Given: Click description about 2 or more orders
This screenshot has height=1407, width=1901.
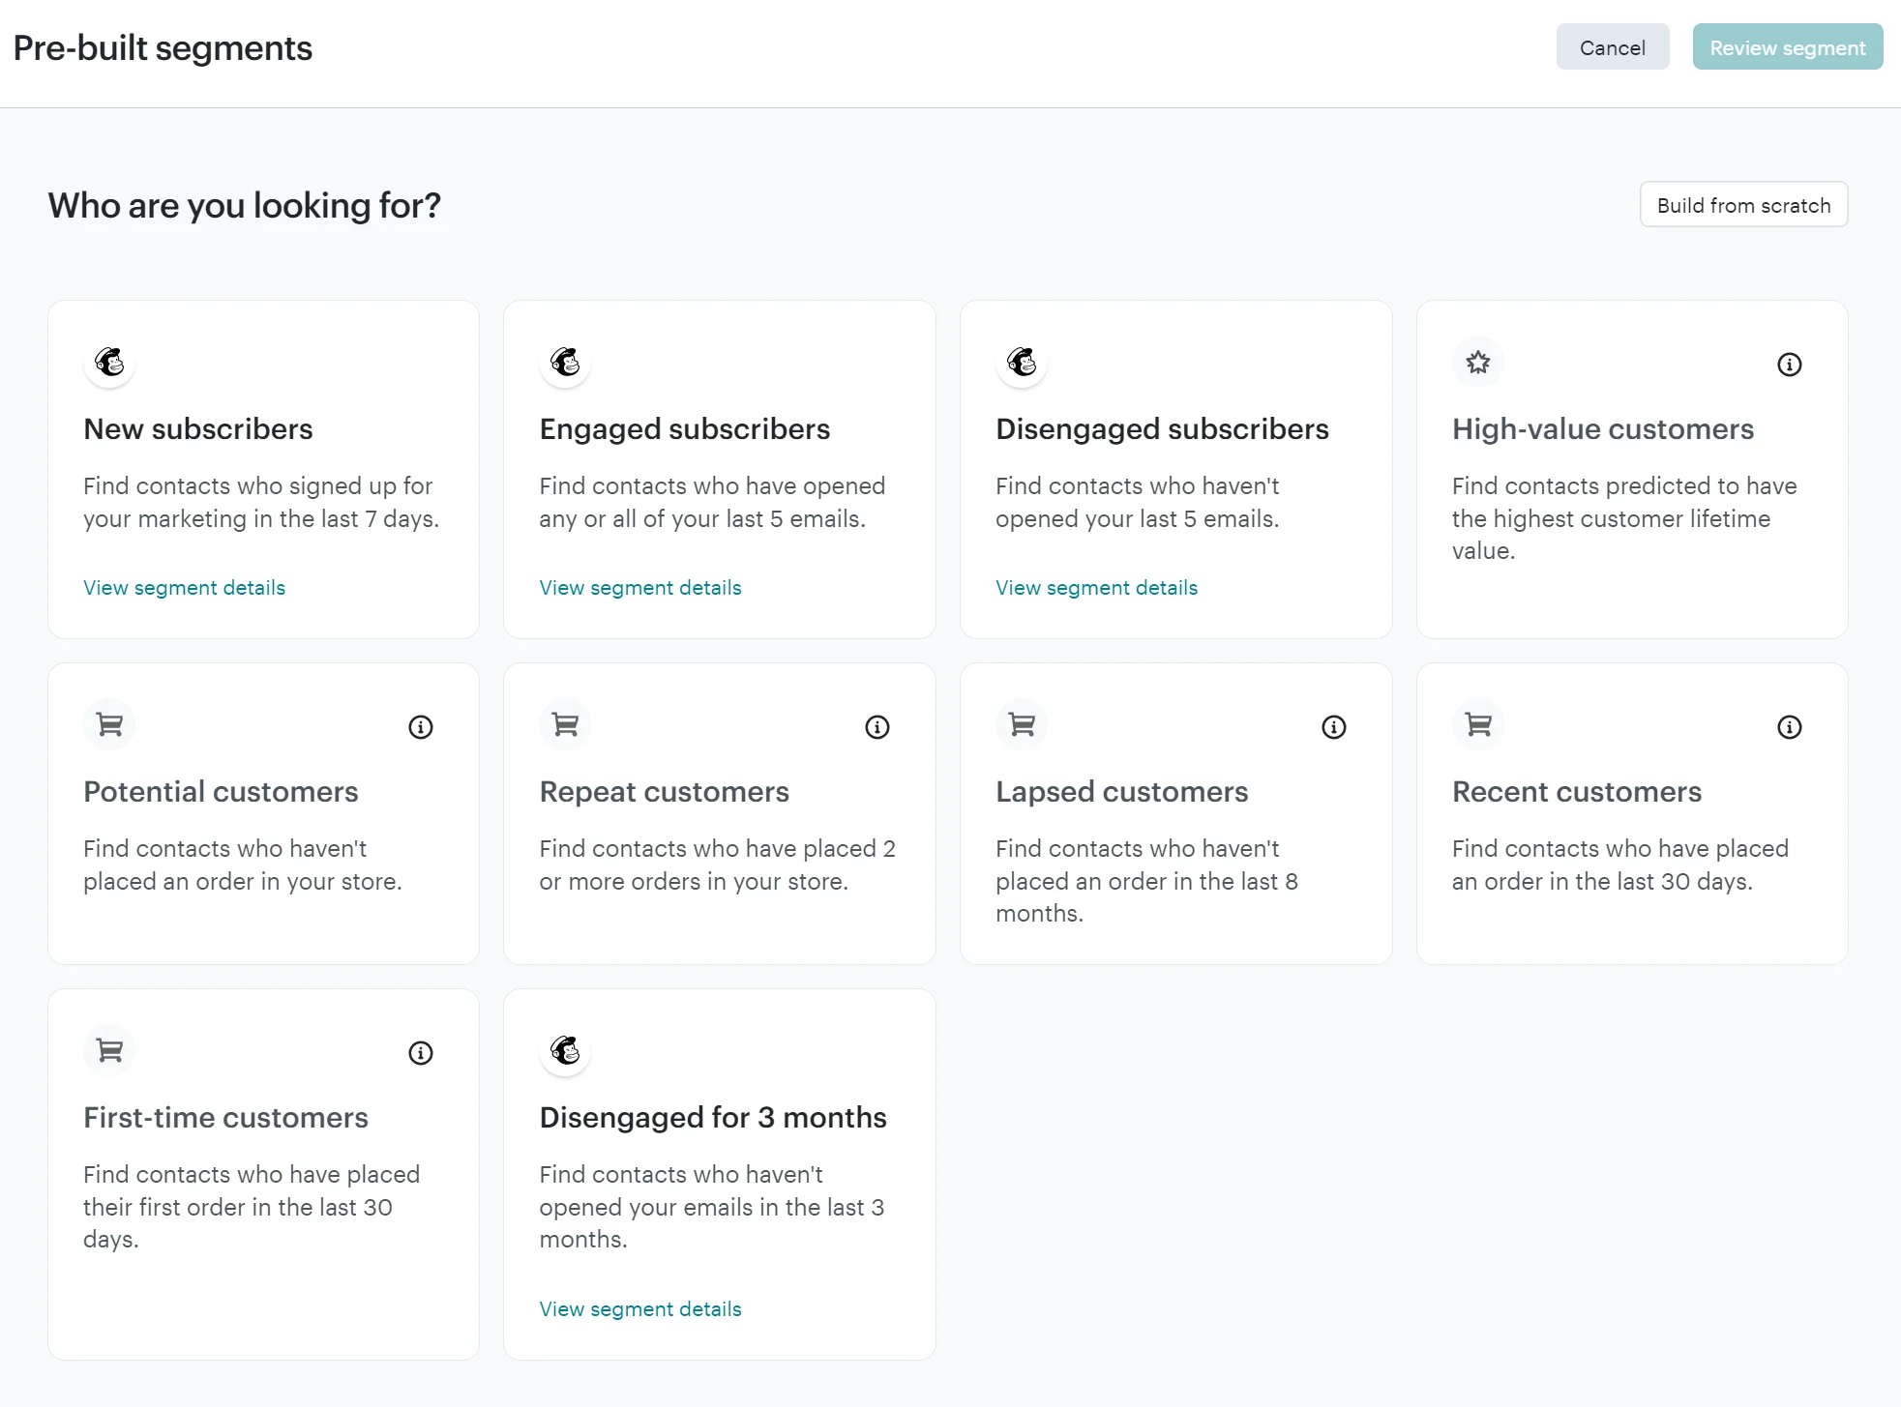Looking at the screenshot, I should pyautogui.click(x=718, y=865).
